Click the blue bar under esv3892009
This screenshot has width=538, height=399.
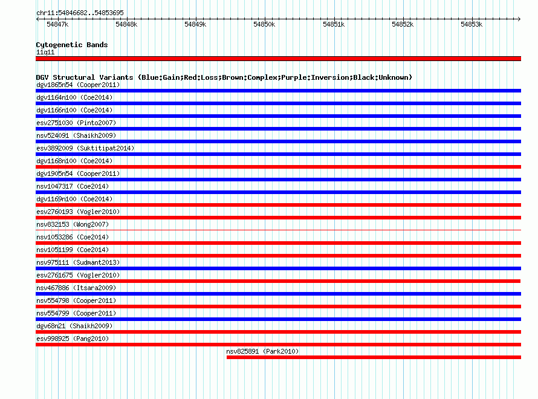click(278, 154)
